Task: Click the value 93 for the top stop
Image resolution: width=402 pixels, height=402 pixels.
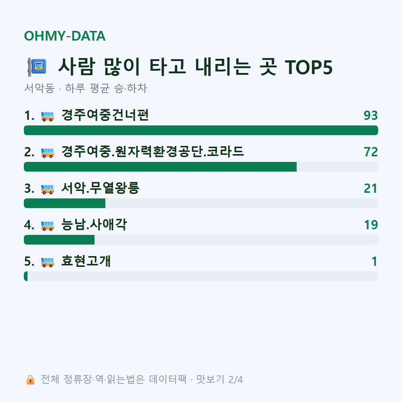Action: tap(371, 116)
